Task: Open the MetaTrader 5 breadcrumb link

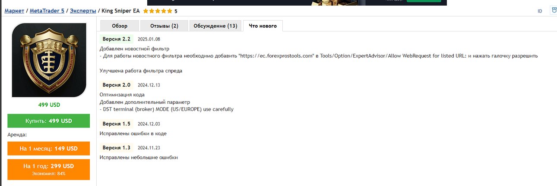Action: pyautogui.click(x=47, y=11)
